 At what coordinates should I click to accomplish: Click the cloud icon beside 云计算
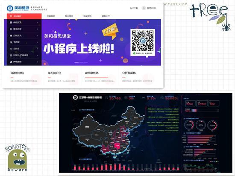pos(11,49)
